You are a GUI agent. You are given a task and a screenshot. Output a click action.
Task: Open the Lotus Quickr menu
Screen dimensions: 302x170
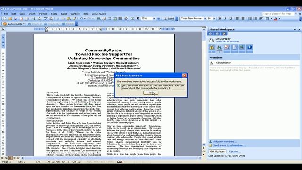(x=99, y=14)
